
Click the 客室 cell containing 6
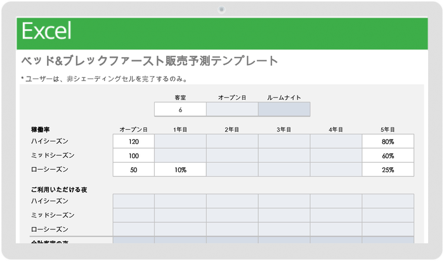(180, 110)
